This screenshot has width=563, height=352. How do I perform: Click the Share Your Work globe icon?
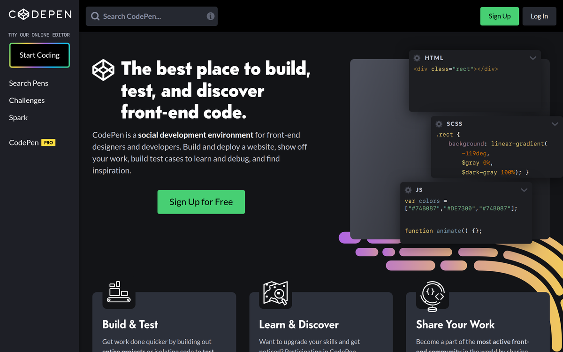433,296
